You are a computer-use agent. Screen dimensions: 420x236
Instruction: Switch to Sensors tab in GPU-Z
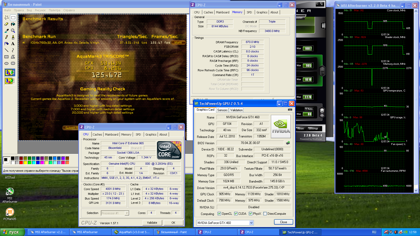pyautogui.click(x=222, y=110)
